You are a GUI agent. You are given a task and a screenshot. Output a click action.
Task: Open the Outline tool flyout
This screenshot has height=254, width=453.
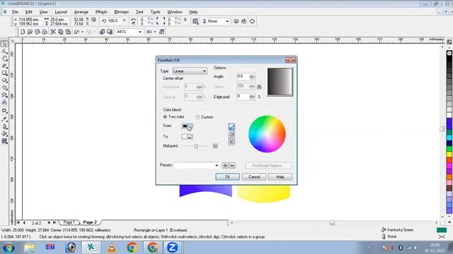[x=4, y=126]
